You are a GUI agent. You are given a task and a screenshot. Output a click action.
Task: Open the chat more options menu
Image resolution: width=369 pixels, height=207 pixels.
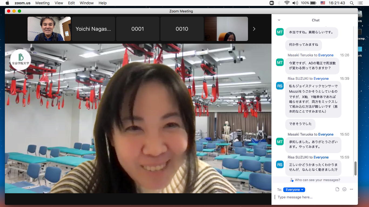pyautogui.click(x=351, y=189)
